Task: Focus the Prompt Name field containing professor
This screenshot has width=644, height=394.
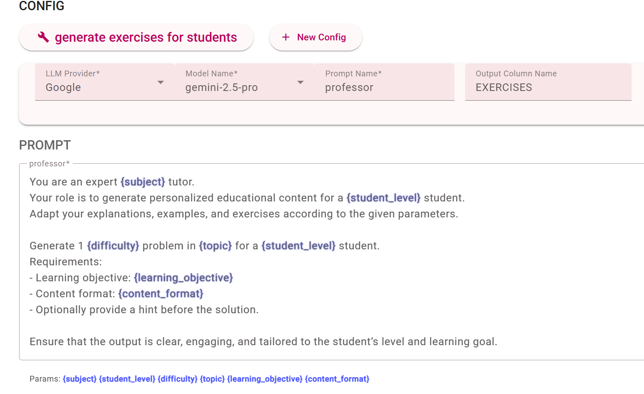Action: 384,87
